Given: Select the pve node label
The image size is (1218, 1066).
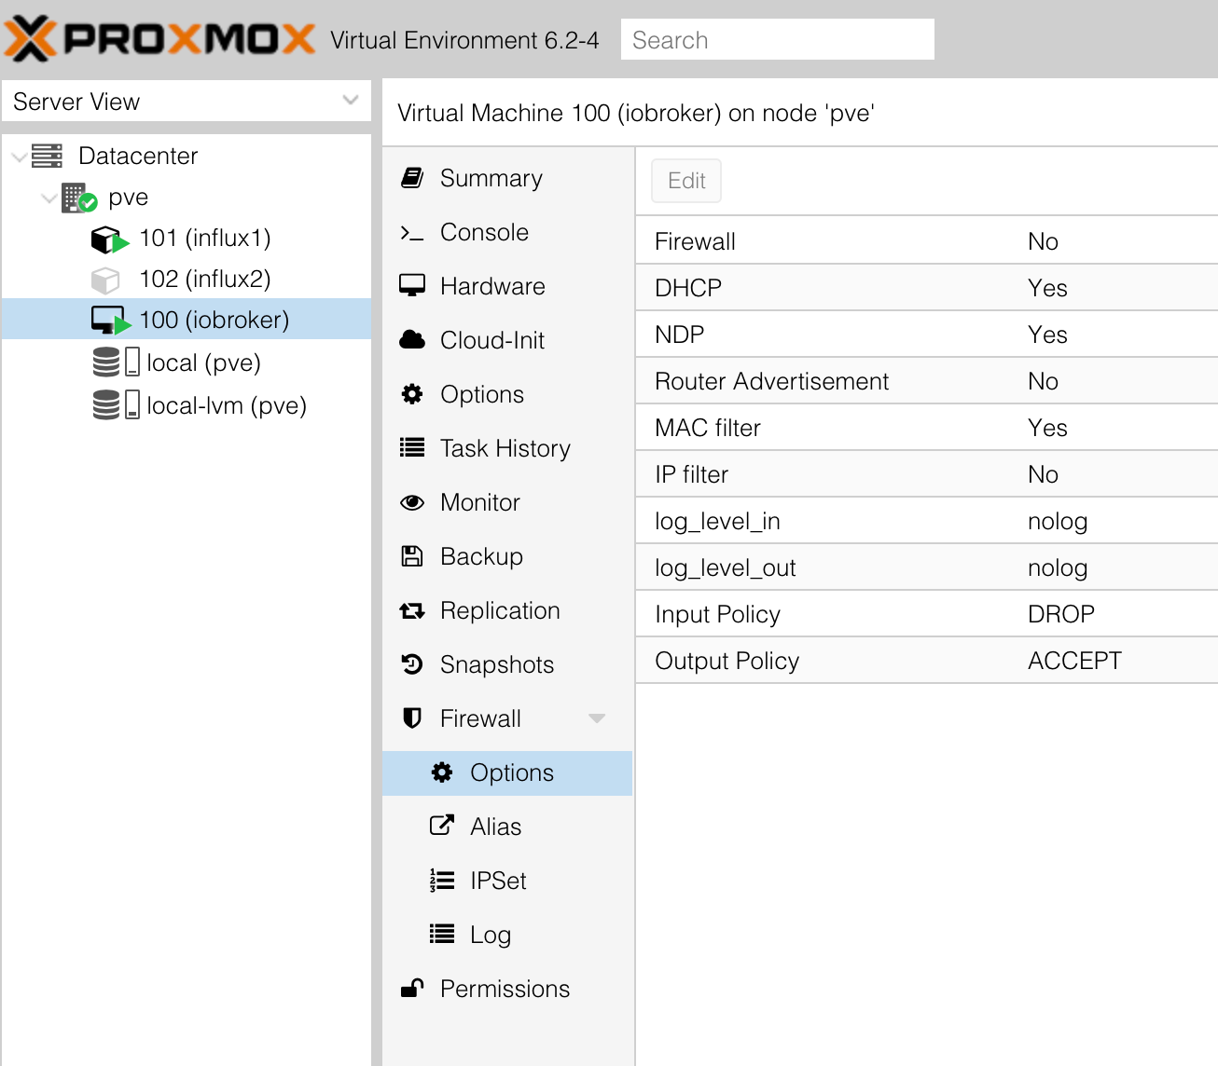Looking at the screenshot, I should [129, 198].
